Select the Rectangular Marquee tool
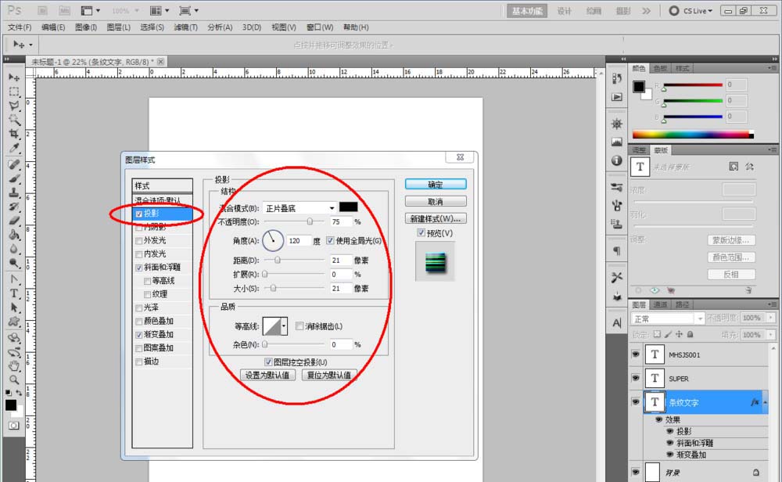 (14, 92)
